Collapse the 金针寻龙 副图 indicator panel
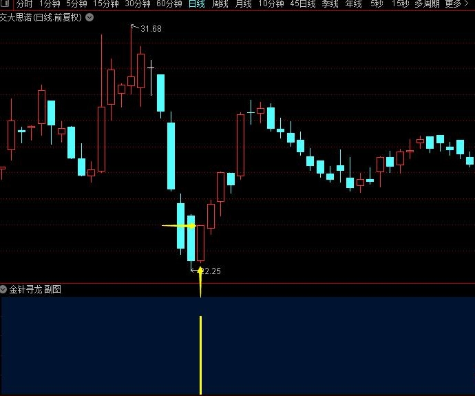The width and height of the screenshot is (475, 396). pyautogui.click(x=3, y=289)
